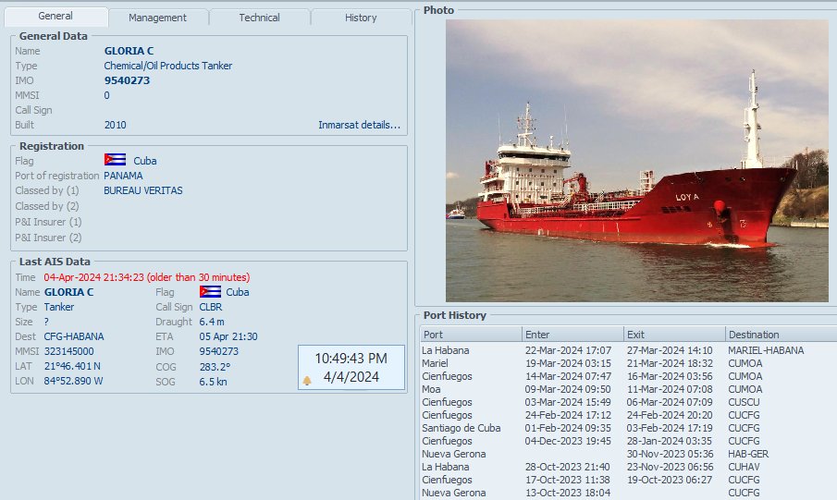Image resolution: width=837 pixels, height=500 pixels.
Task: Select Cienfuegos row entered 14-Mar-2024
Action: (x=629, y=376)
